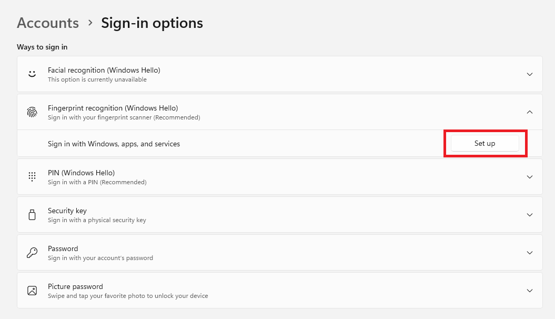Viewport: 555px width, 319px height.
Task: Click the Ways to sign in heading
Action: 42,47
